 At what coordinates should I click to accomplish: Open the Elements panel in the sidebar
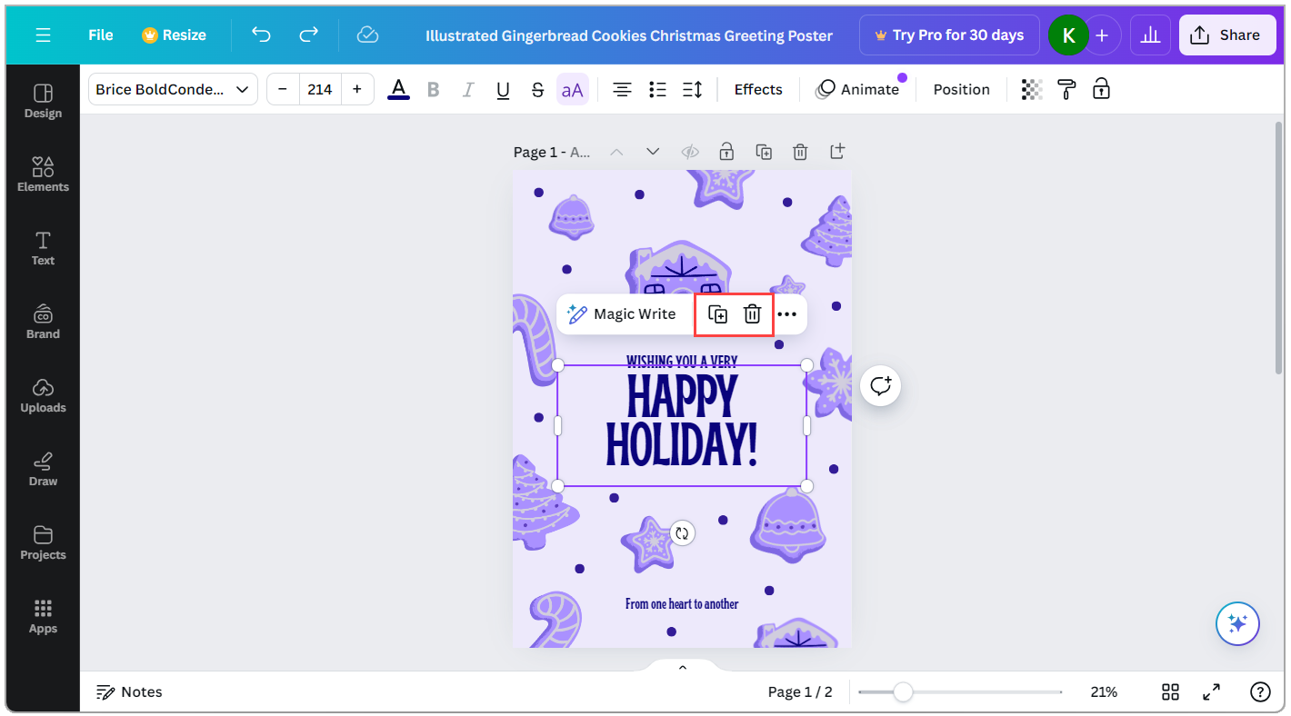(x=43, y=173)
